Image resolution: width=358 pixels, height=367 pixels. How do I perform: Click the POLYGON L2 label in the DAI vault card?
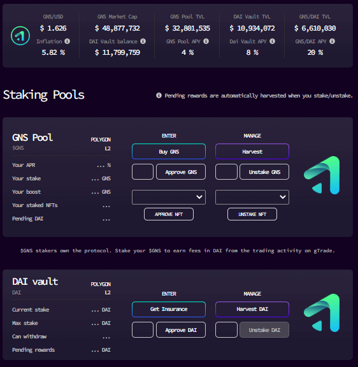coord(101,288)
